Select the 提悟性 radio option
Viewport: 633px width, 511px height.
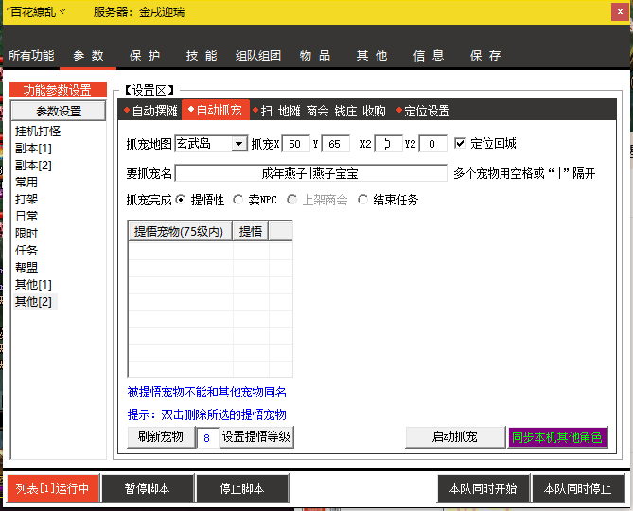point(181,200)
